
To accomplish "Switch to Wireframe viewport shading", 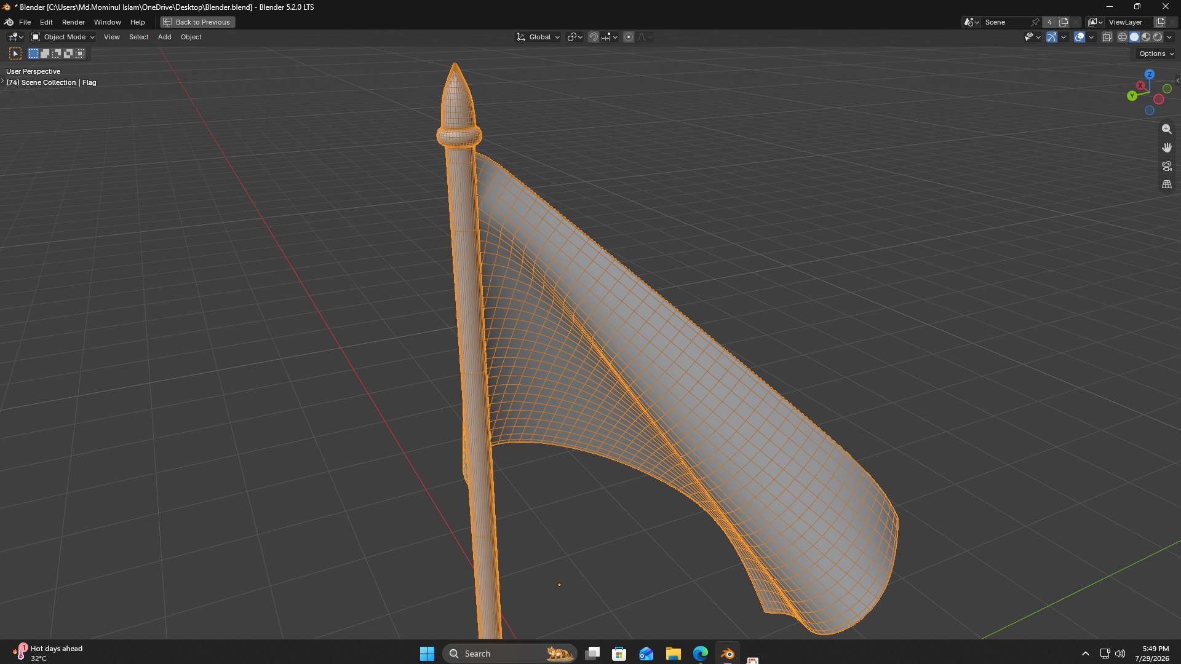I will click(x=1123, y=37).
